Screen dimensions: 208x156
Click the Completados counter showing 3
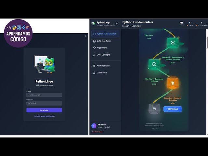201,24
